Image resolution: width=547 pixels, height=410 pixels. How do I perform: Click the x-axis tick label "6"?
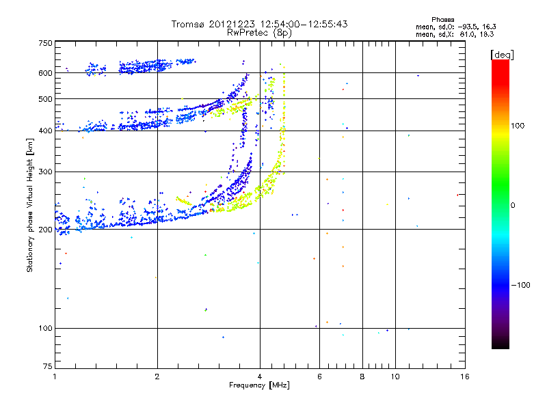coord(319,377)
